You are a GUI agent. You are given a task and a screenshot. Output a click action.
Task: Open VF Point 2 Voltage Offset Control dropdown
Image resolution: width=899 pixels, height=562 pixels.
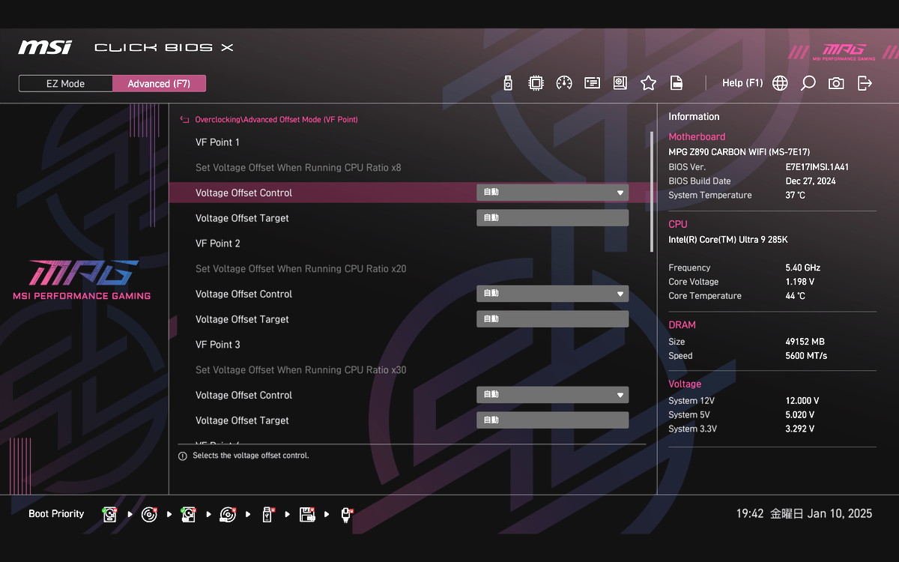click(552, 294)
